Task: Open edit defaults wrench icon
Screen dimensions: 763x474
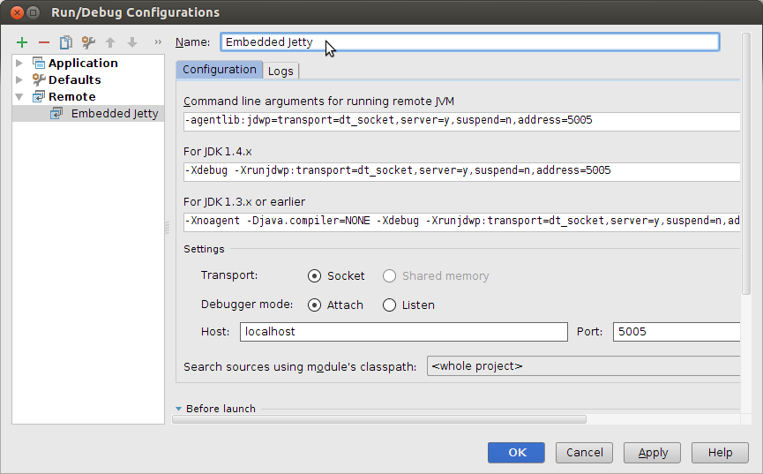Action: [x=88, y=42]
